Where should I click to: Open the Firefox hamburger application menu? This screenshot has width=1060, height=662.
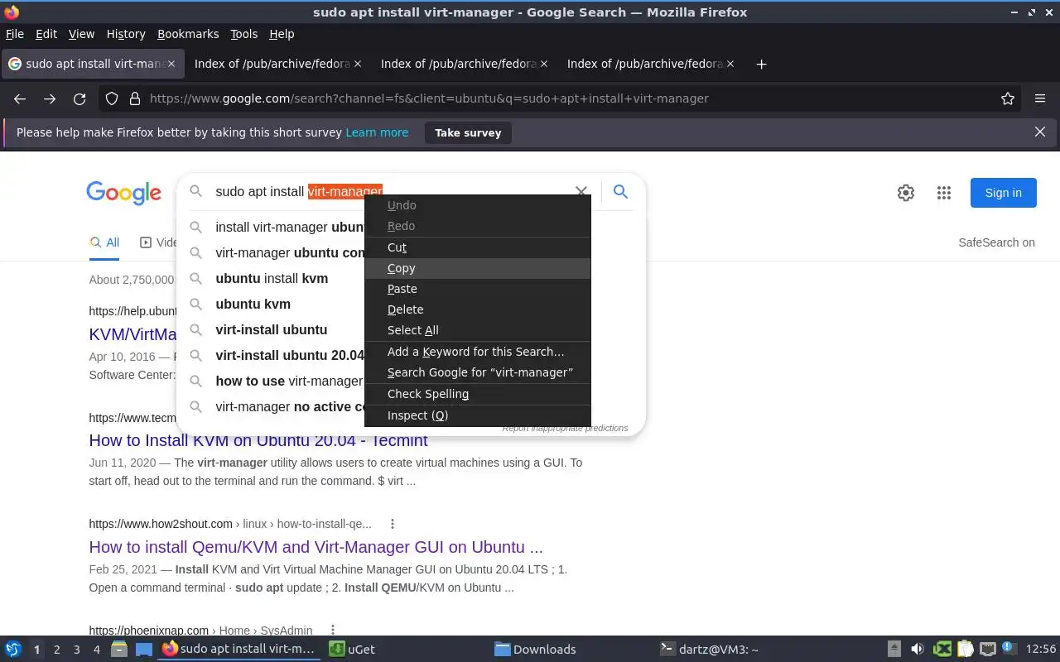click(x=1040, y=98)
